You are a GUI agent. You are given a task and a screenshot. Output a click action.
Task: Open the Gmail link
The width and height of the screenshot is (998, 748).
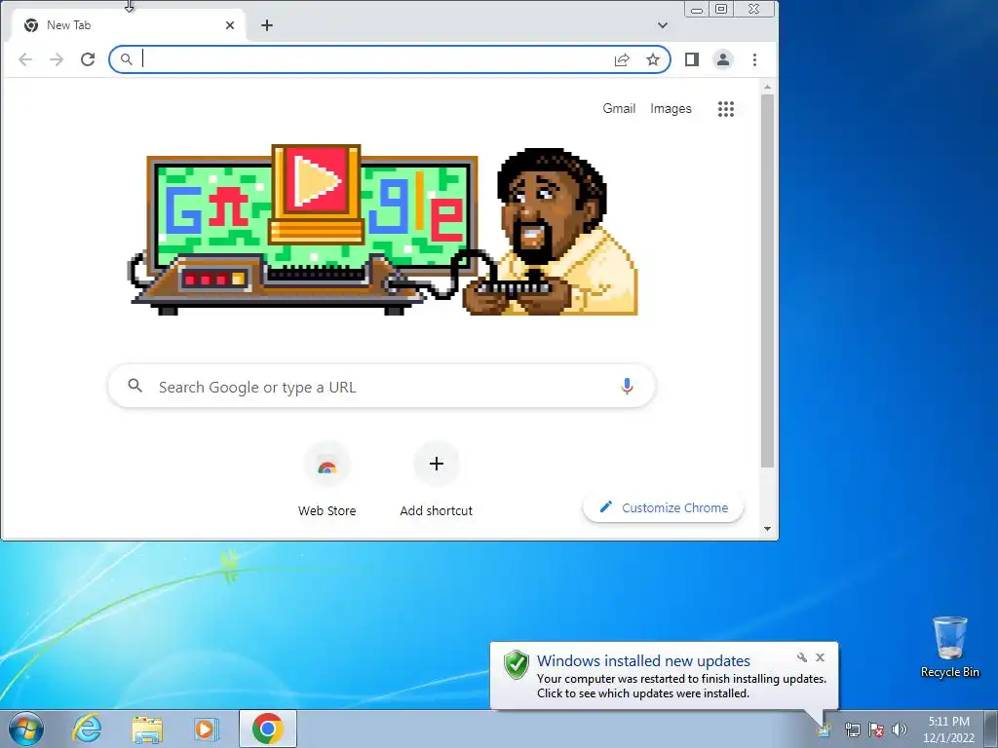click(x=619, y=109)
